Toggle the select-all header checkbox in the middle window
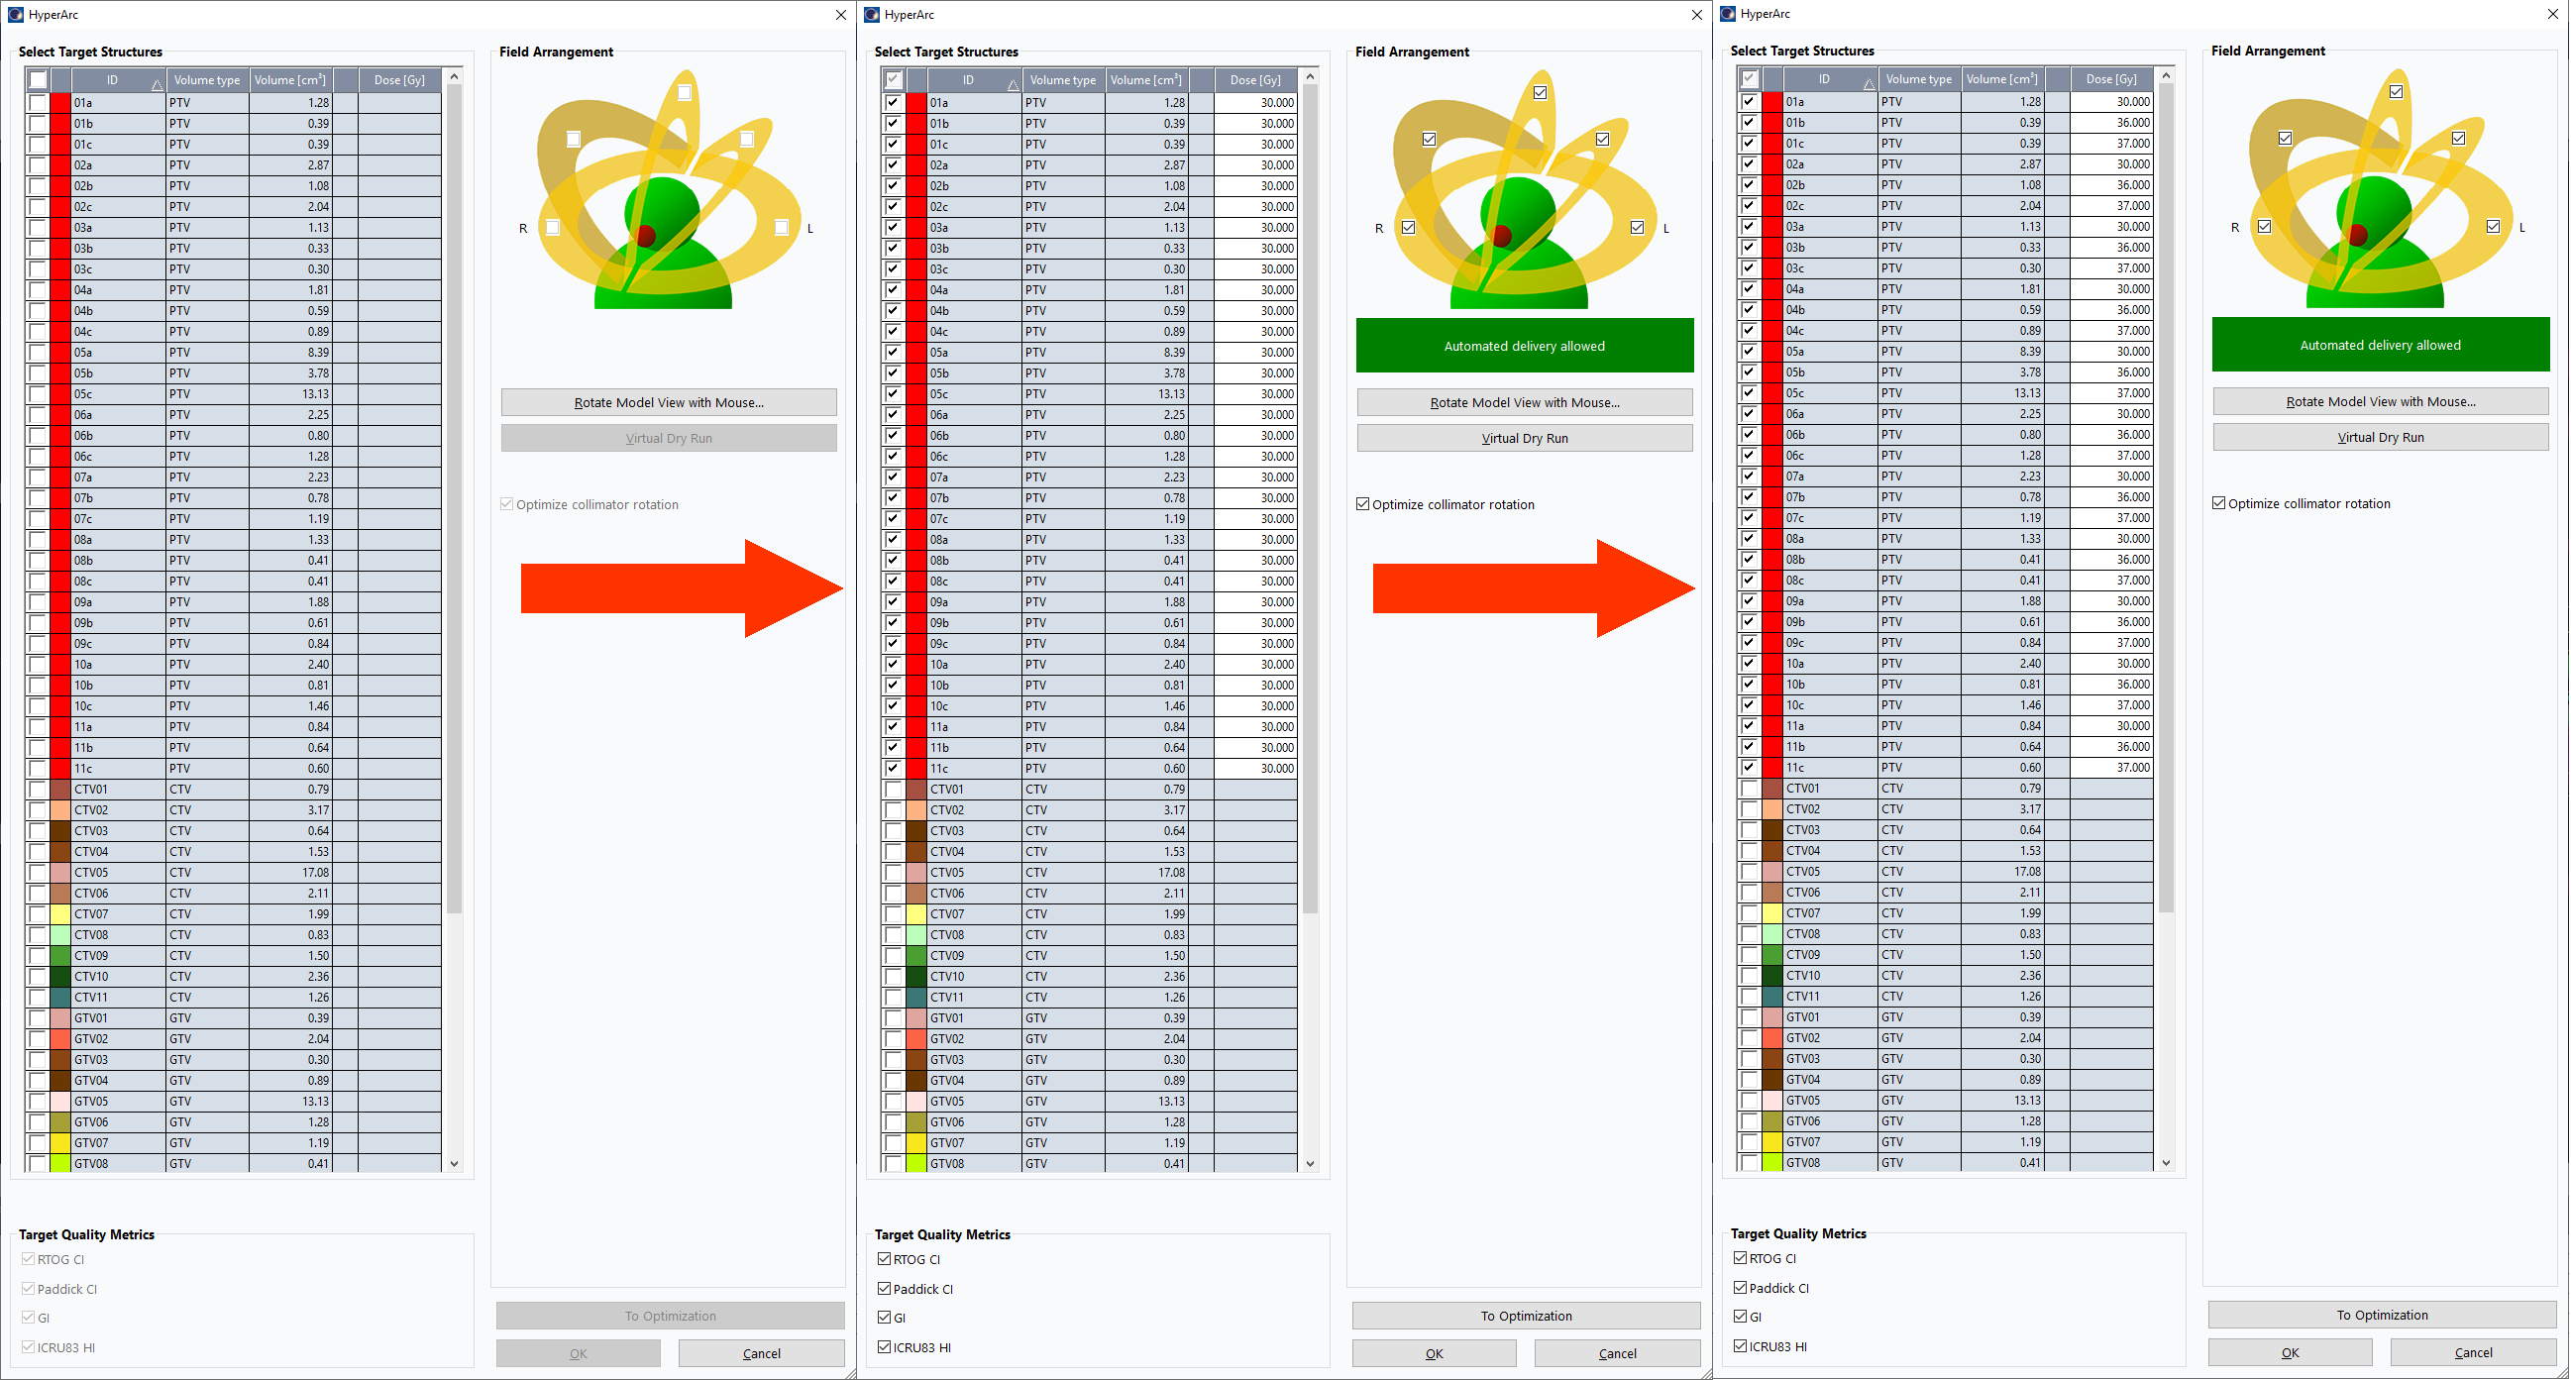Screen dimensions: 2571x1380 (894, 80)
